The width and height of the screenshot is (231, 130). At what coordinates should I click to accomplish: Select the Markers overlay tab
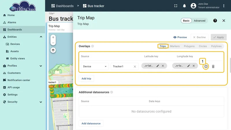pyautogui.click(x=175, y=46)
